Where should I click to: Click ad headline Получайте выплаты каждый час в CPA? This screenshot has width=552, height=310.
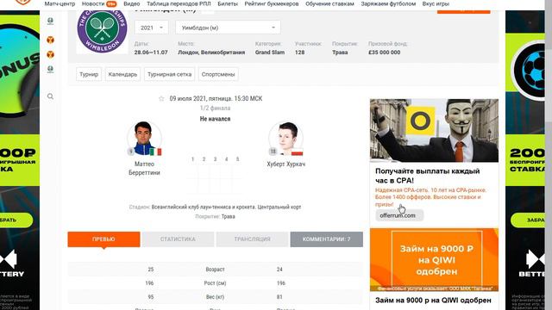[428, 176]
